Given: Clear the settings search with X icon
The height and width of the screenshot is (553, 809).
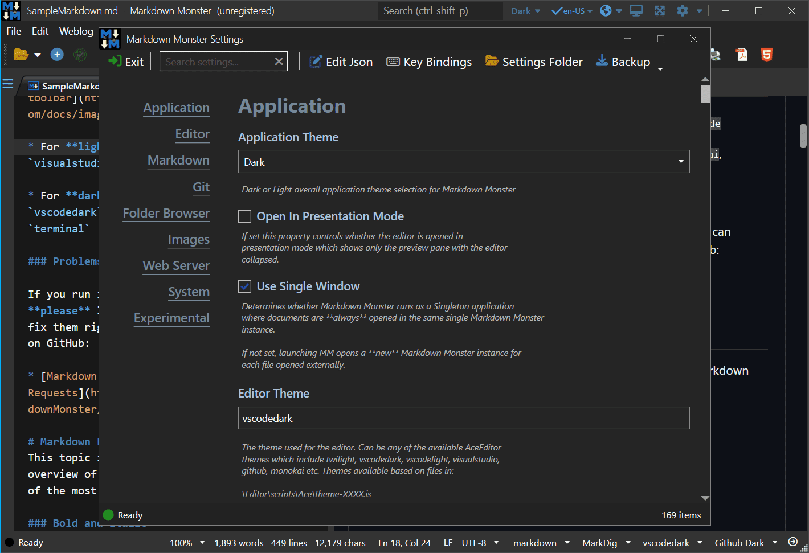Looking at the screenshot, I should click(279, 62).
